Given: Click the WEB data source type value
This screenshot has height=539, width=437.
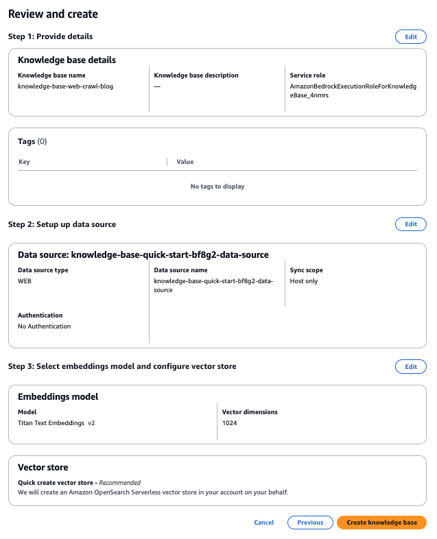Looking at the screenshot, I should pyautogui.click(x=25, y=281).
